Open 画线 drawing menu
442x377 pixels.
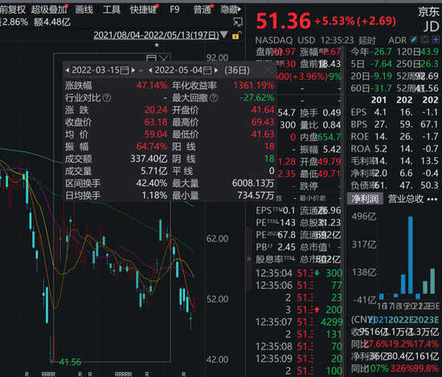pos(84,10)
